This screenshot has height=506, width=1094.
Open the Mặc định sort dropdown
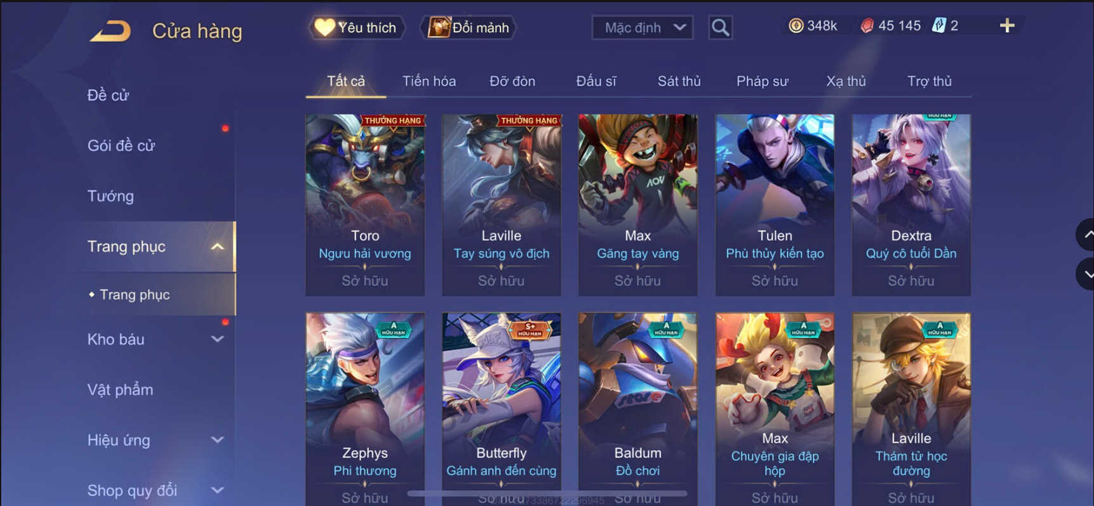(x=643, y=27)
